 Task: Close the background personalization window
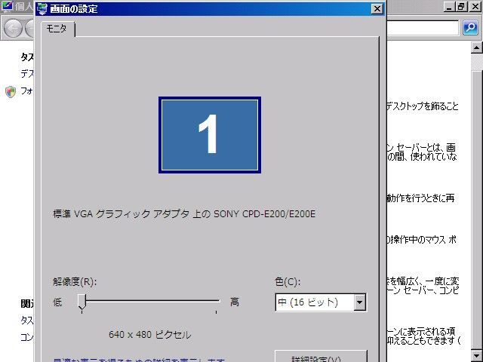tap(475, 6)
